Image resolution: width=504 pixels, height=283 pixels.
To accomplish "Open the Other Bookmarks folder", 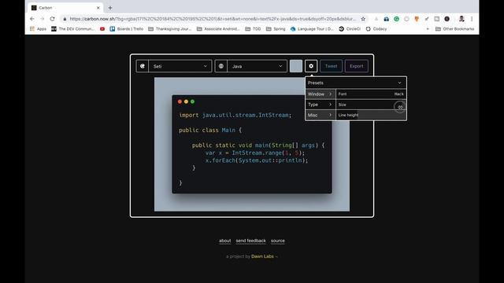I will [454, 29].
